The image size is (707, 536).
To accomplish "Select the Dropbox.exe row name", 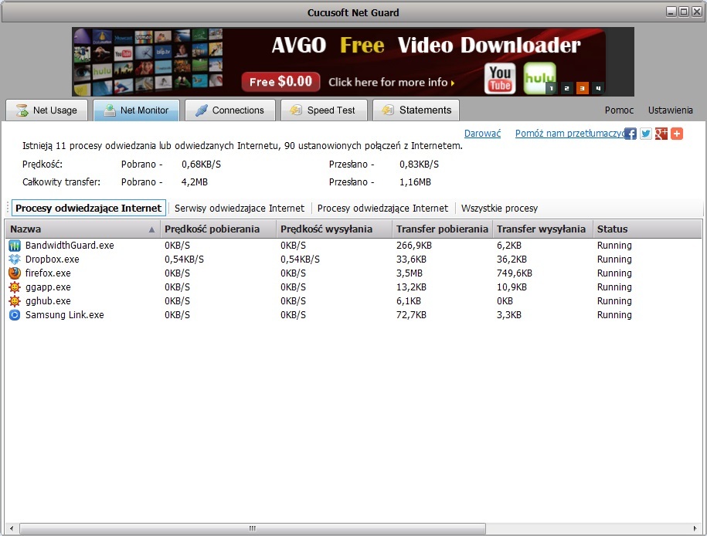I will (53, 260).
